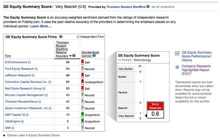
Task: Click the Very Bullish scale label
Action: (x=125, y=69)
